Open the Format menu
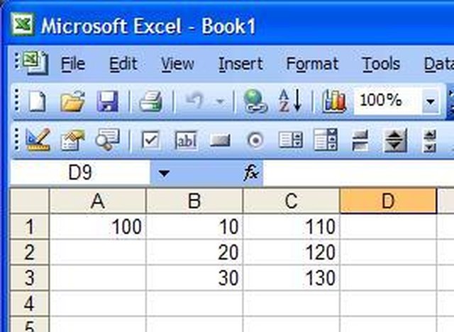The image size is (454, 332). pos(312,64)
